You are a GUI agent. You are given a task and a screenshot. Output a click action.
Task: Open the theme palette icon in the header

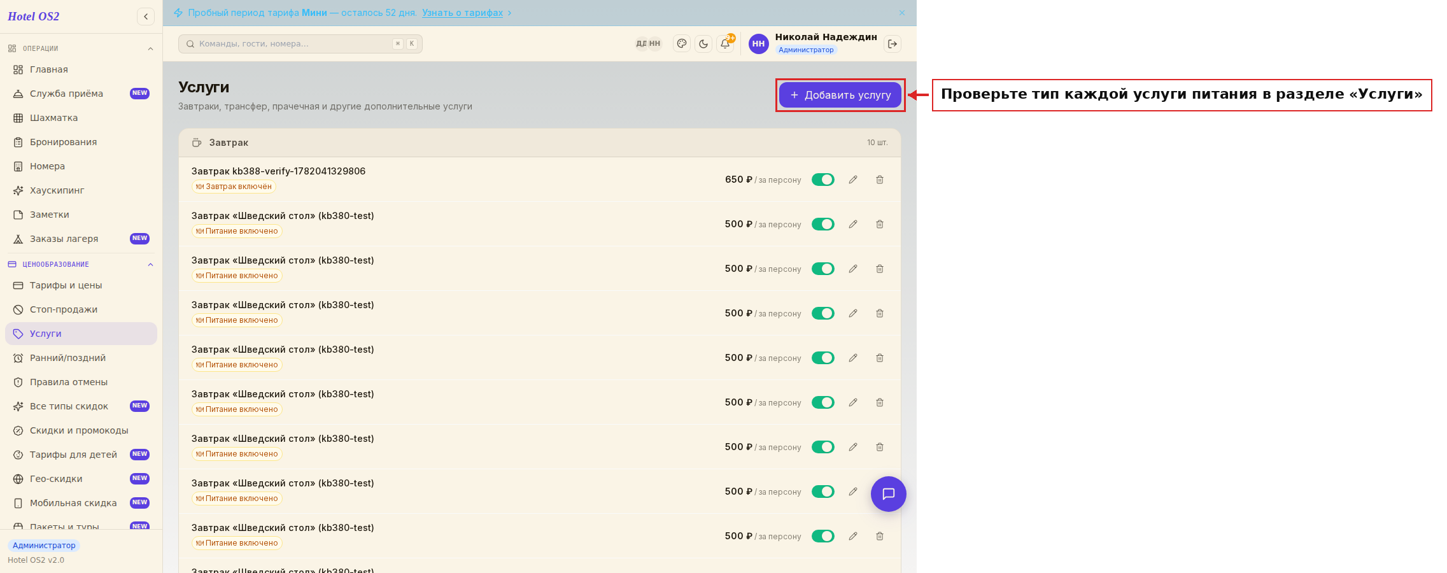tap(682, 44)
